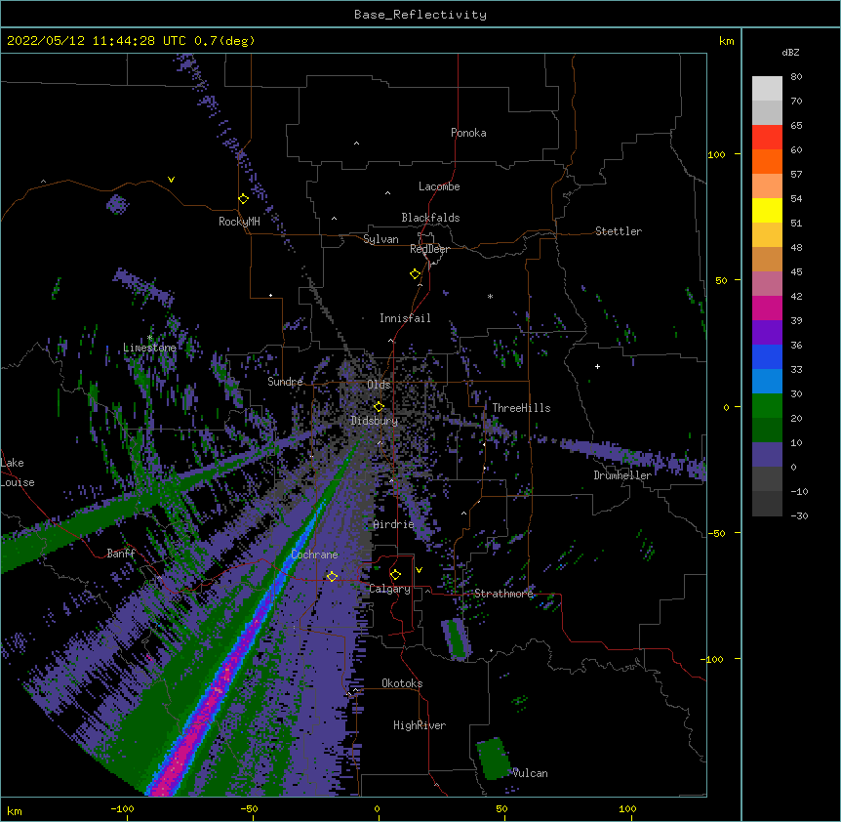Click the legend value -30
Image resolution: width=841 pixels, height=822 pixels.
click(799, 515)
